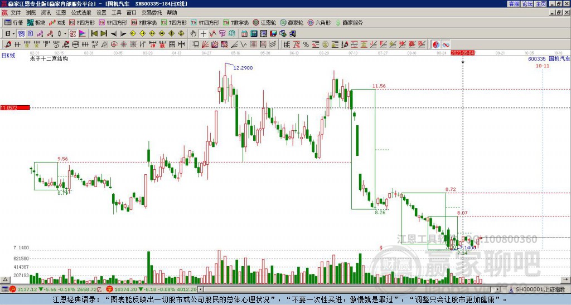Click the calendar 21 icon

click(x=244, y=34)
